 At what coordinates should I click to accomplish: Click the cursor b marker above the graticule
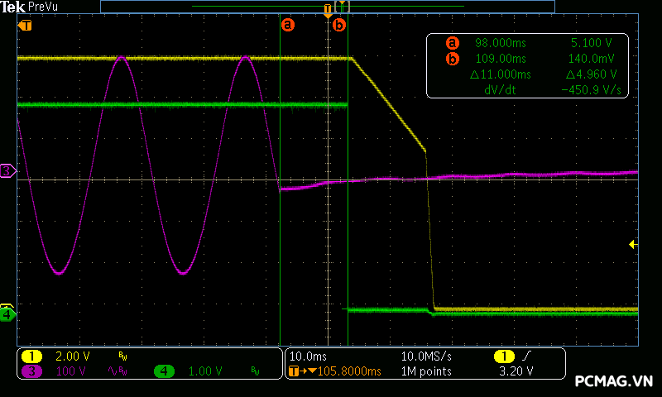point(338,25)
